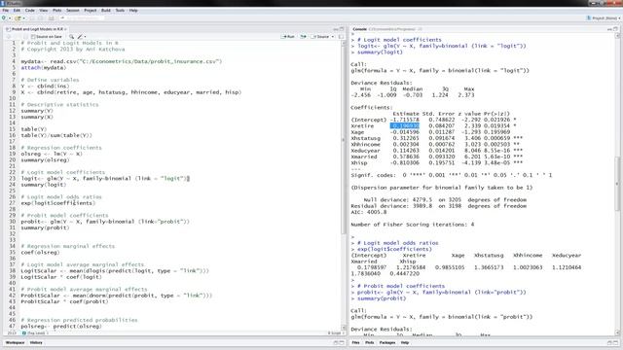Click the code tools wand icon
This screenshot has height=350, width=623.
click(80, 37)
